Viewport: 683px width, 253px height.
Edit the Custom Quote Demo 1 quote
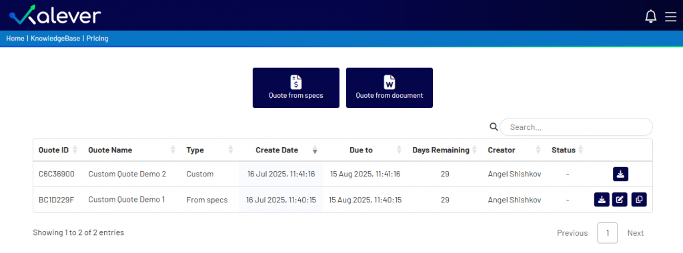[620, 200]
